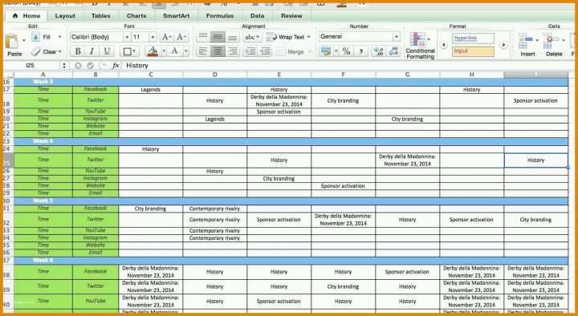This screenshot has width=578, height=316.
Task: Open the fill color dropdown arrow
Action: coord(164,51)
